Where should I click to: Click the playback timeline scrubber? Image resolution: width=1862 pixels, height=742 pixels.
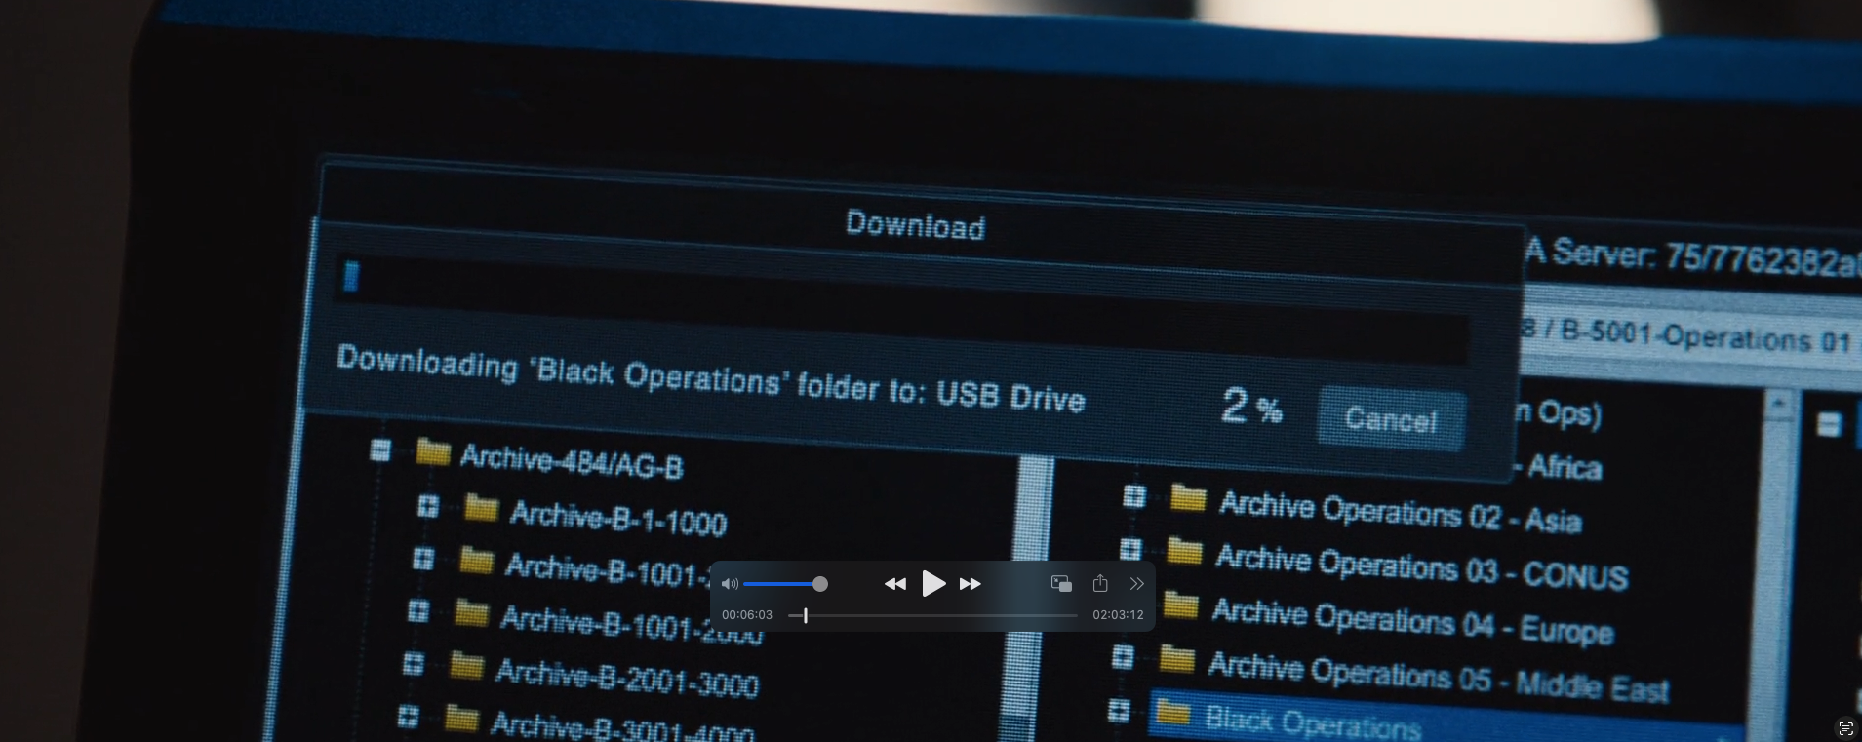(x=805, y=615)
